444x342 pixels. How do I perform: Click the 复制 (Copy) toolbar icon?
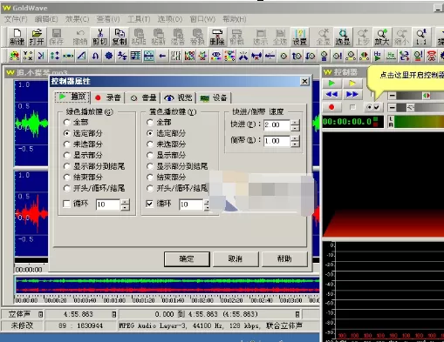click(120, 37)
